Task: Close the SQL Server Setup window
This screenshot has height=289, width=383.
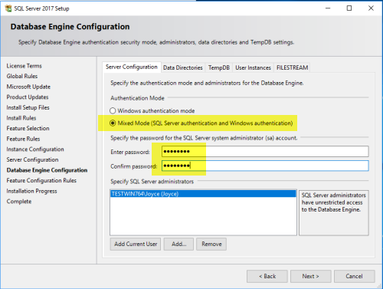Action: (371, 8)
